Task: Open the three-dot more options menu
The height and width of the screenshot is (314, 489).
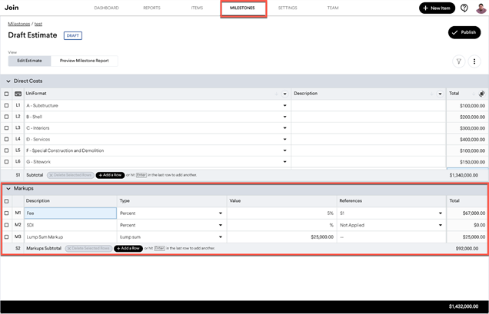Action: click(x=474, y=61)
